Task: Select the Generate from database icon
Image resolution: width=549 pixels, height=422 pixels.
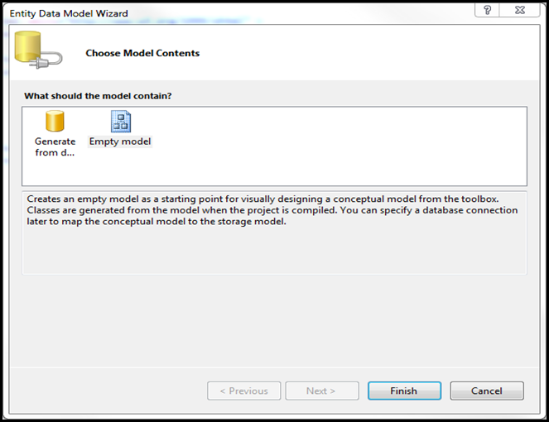Action: point(55,122)
